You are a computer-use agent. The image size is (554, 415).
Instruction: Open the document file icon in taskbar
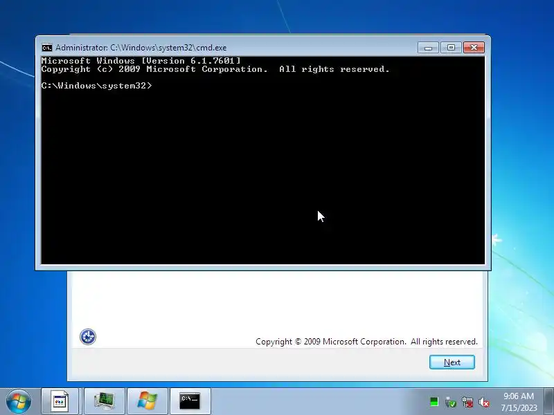coord(60,402)
